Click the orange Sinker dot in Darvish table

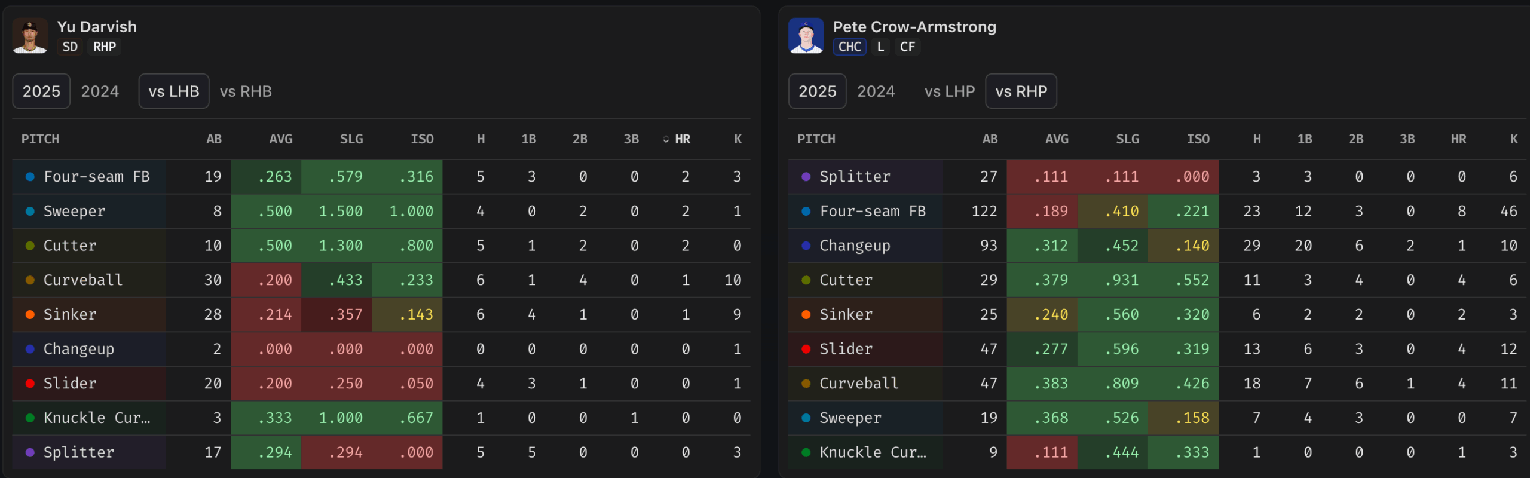pyautogui.click(x=30, y=314)
